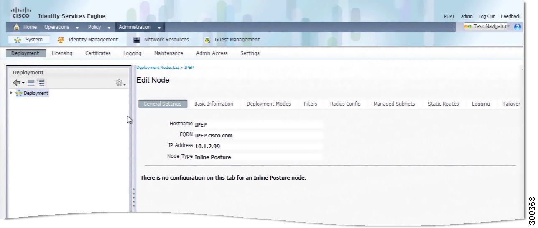This screenshot has height=228, width=538.
Task: Open back arrow history dropdown
Action: click(x=23, y=83)
